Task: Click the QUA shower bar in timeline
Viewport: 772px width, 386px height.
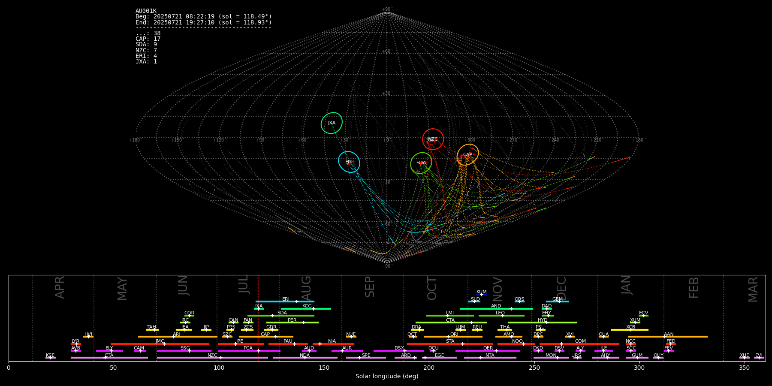Action: pos(603,337)
